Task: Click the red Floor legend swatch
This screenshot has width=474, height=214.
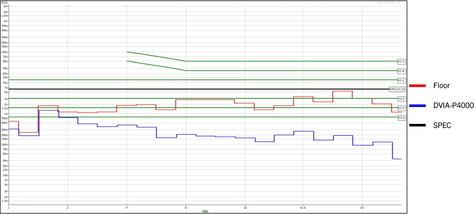Action: tap(417, 86)
